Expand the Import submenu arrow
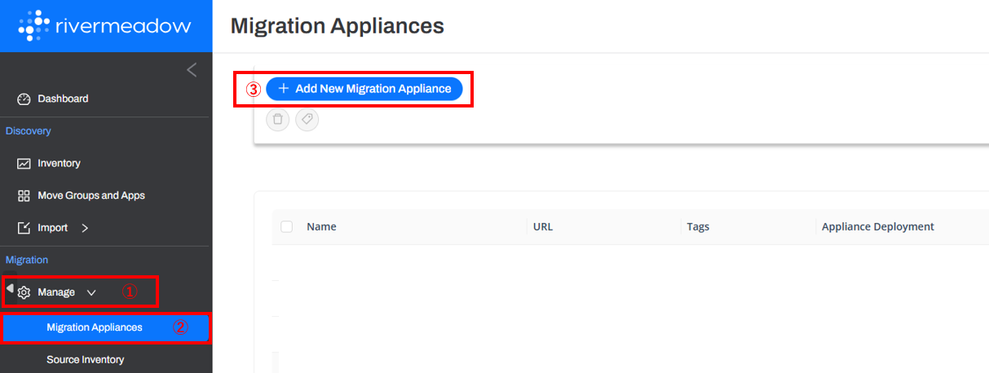This screenshot has width=989, height=373. [x=85, y=228]
